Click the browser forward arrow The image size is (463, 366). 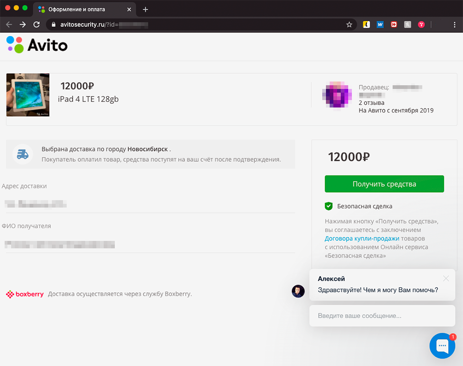click(23, 25)
